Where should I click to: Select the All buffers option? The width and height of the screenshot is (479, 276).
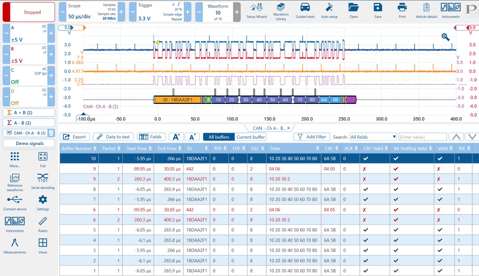(x=219, y=137)
